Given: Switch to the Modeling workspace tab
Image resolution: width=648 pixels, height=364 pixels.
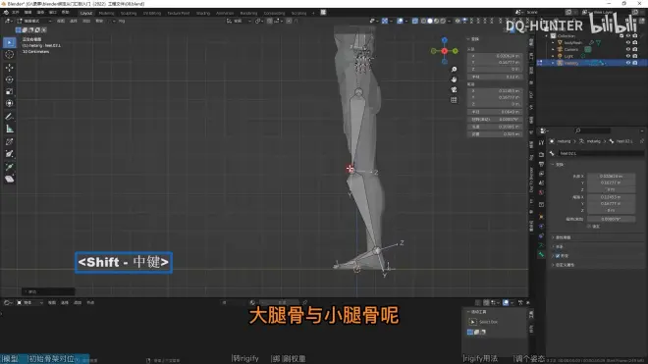Looking at the screenshot, I should pos(106,13).
